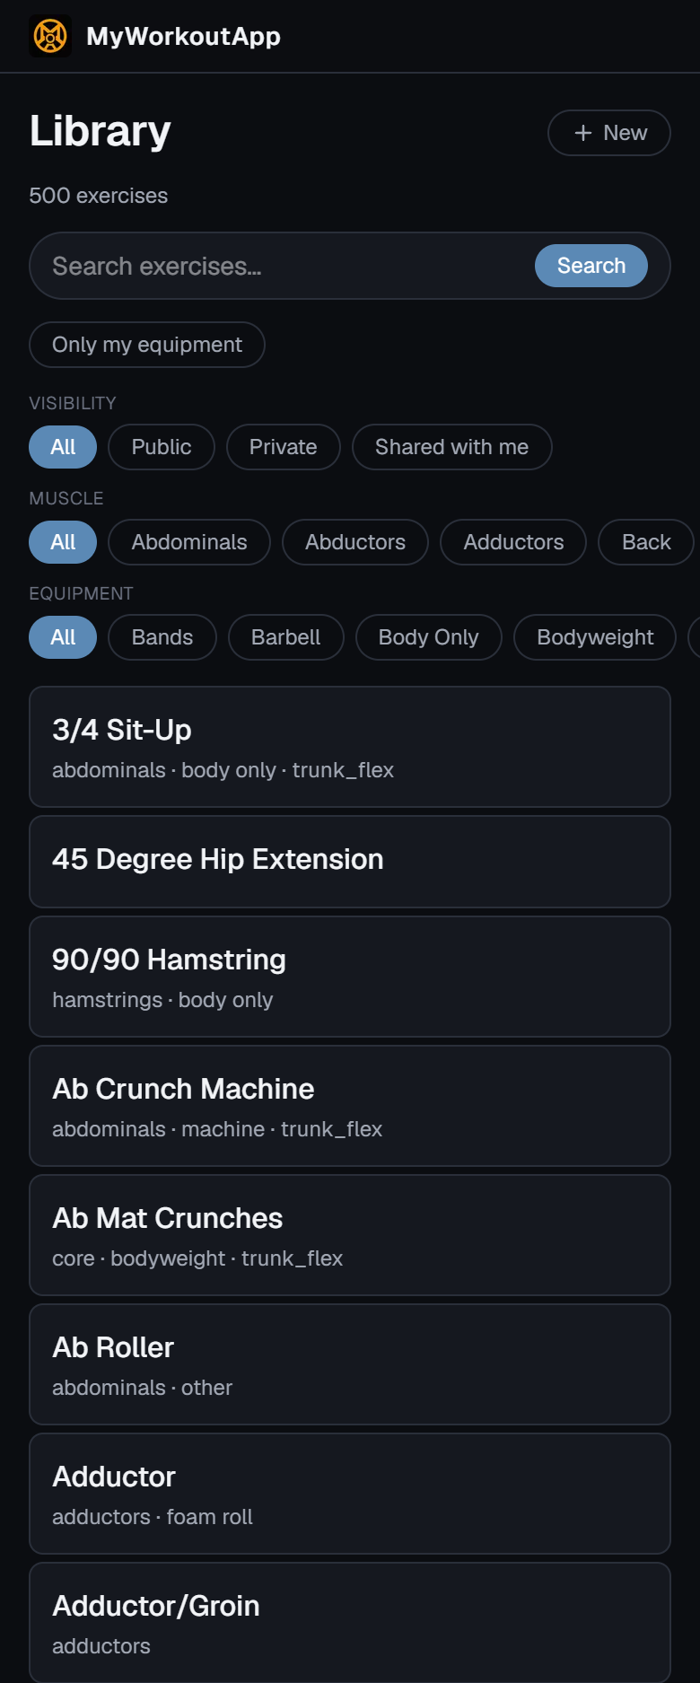Viewport: 700px width, 1683px height.
Task: Filter by Shared with me
Action: click(x=451, y=447)
